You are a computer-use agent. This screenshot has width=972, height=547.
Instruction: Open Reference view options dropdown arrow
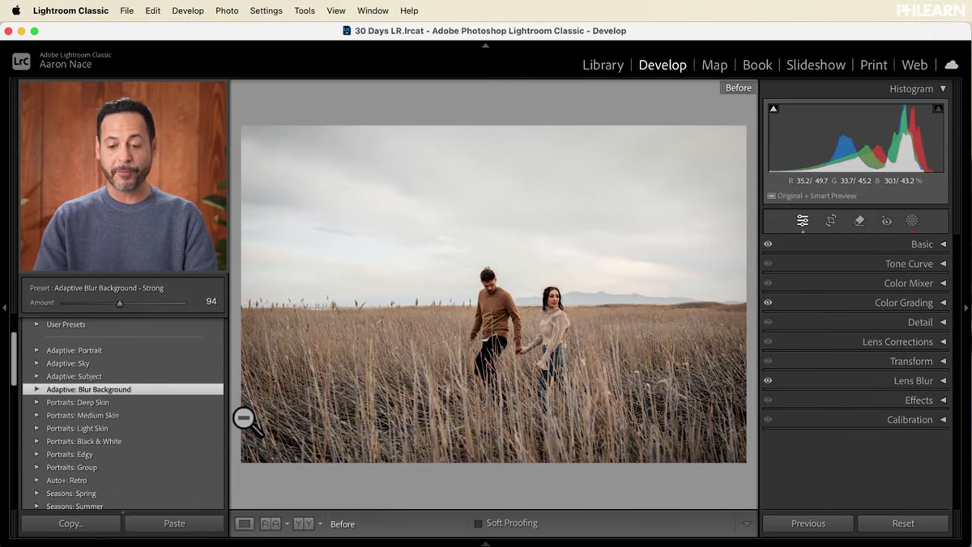tap(287, 524)
